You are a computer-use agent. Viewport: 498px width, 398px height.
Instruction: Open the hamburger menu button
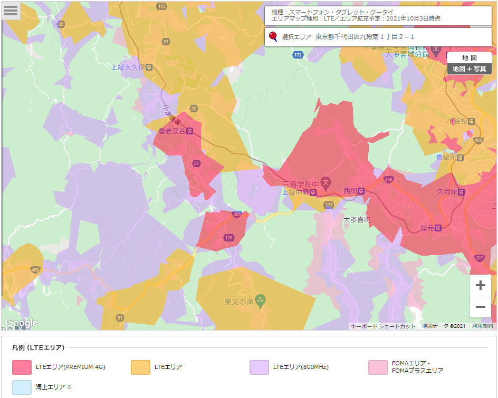tap(11, 11)
